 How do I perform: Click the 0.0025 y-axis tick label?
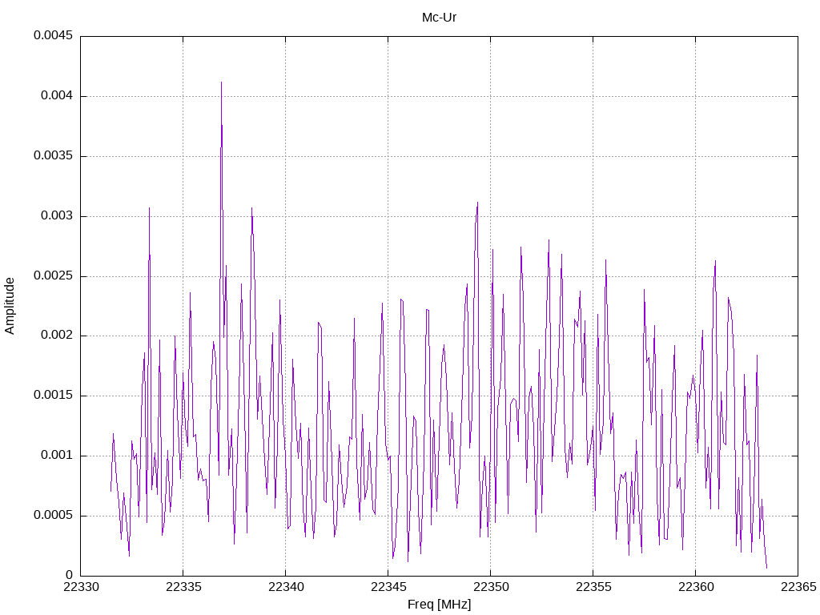coord(54,275)
